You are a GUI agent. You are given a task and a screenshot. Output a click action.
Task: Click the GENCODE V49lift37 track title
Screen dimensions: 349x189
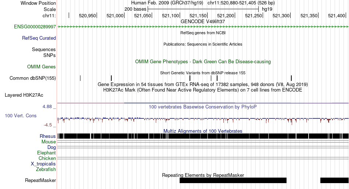[x=203, y=21]
